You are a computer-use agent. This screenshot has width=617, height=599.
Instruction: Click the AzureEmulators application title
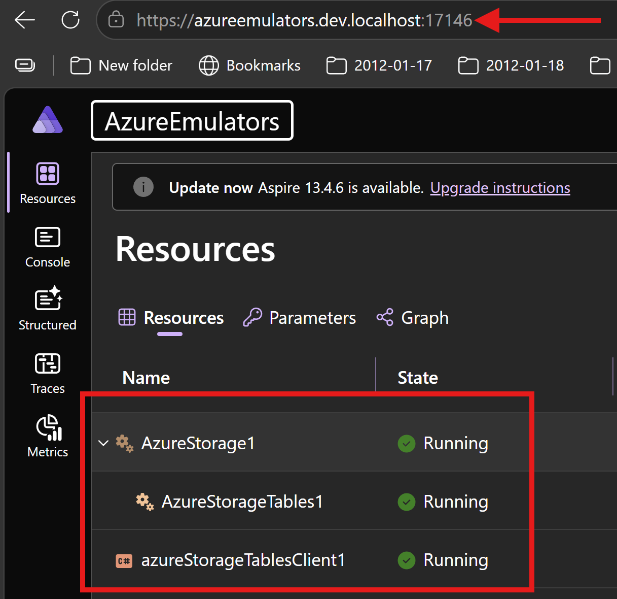[x=192, y=121]
